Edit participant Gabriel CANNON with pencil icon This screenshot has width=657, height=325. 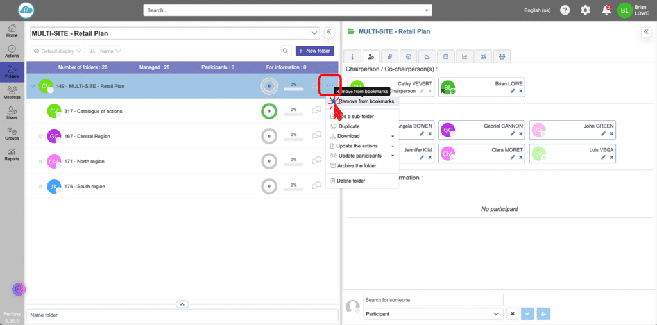coord(513,133)
